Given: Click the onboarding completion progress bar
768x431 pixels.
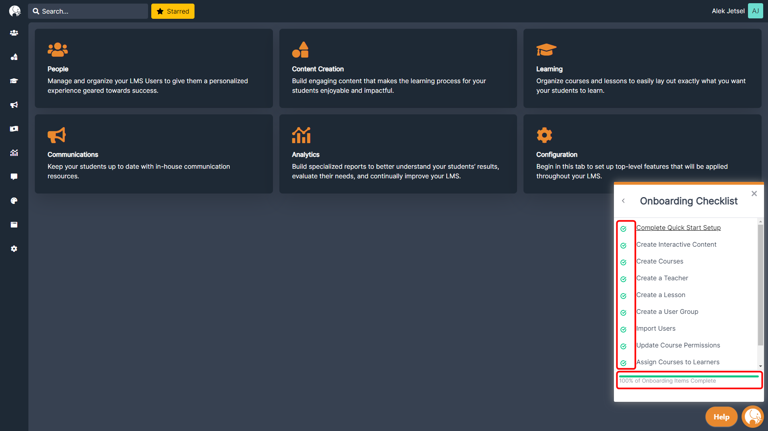Looking at the screenshot, I should click(689, 376).
